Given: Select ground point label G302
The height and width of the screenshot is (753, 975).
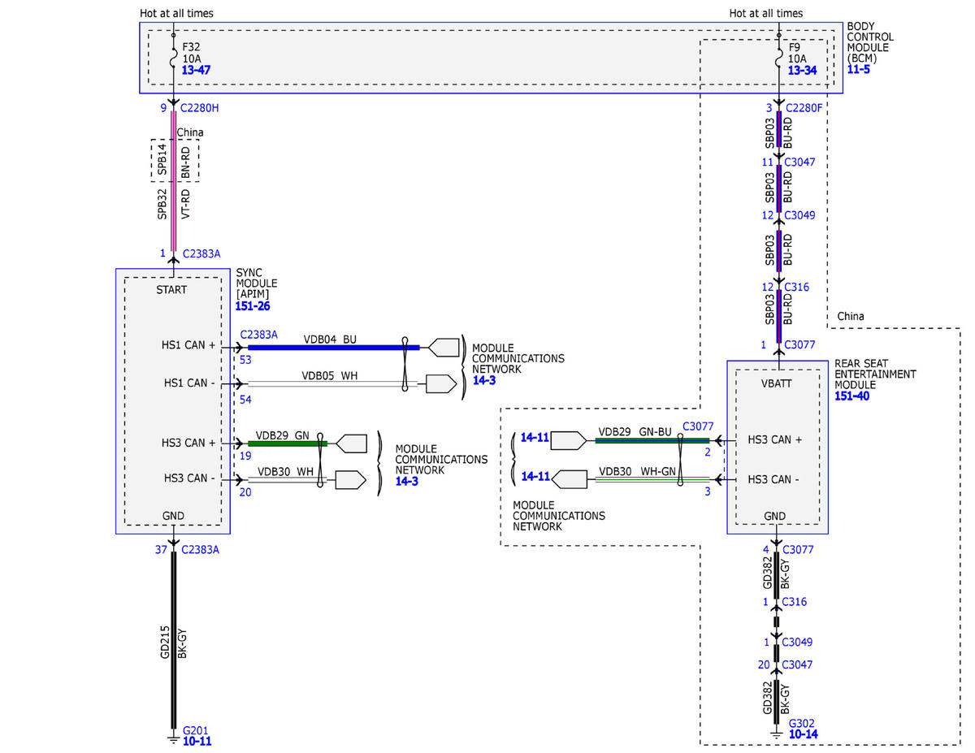Looking at the screenshot, I should point(802,723).
